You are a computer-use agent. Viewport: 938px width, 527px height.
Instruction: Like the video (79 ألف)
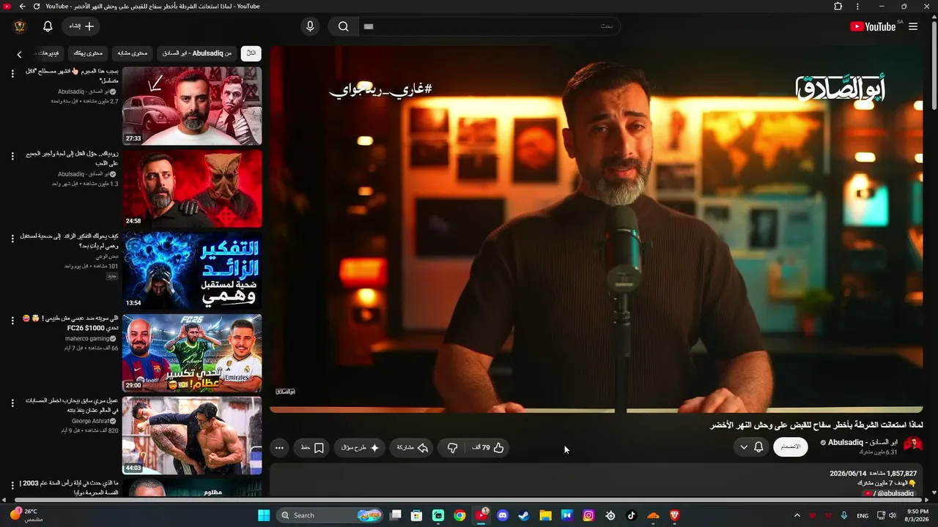489,447
